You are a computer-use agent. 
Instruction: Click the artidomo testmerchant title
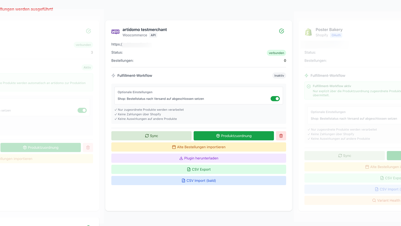[x=145, y=29]
